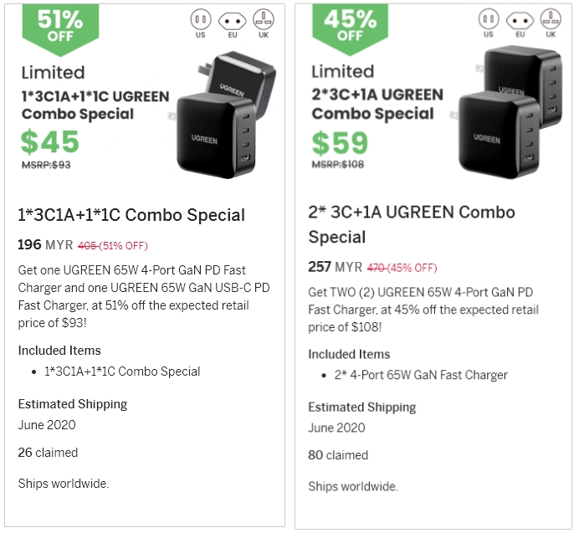Image resolution: width=574 pixels, height=533 pixels.
Task: Click UK plug icon in left card
Action: [263, 20]
